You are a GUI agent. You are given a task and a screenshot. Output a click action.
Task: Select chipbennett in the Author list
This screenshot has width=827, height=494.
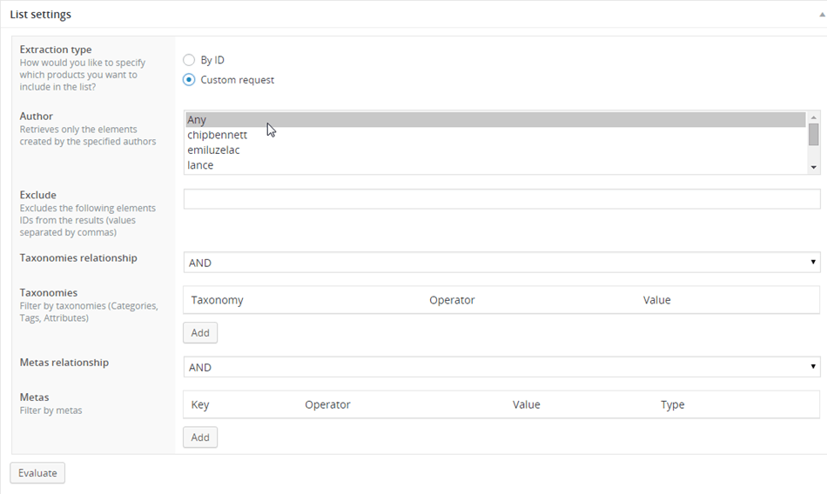[x=495, y=135]
